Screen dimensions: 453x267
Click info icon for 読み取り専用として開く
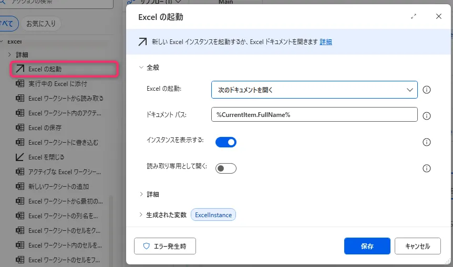click(427, 168)
